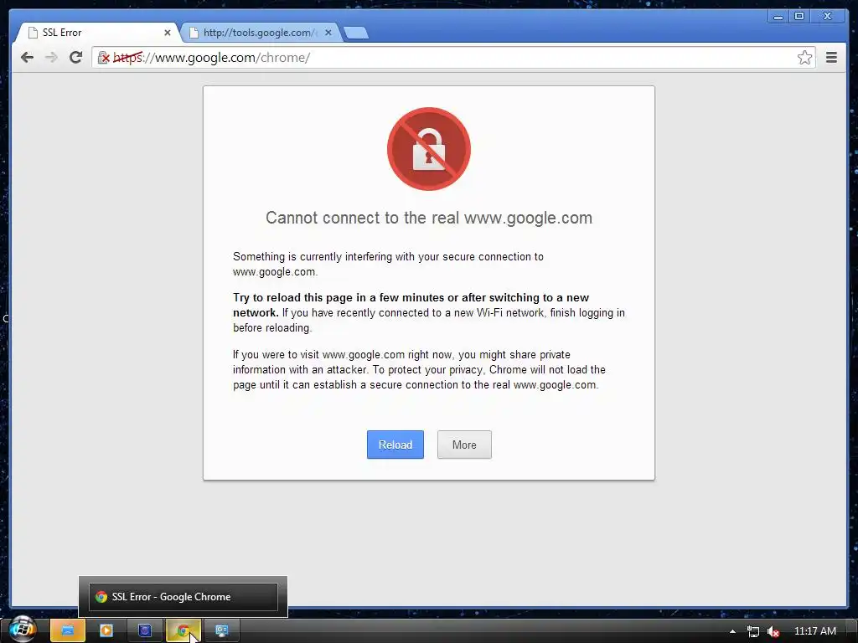
Task: Close the SSL Error tab
Action: pyautogui.click(x=168, y=33)
